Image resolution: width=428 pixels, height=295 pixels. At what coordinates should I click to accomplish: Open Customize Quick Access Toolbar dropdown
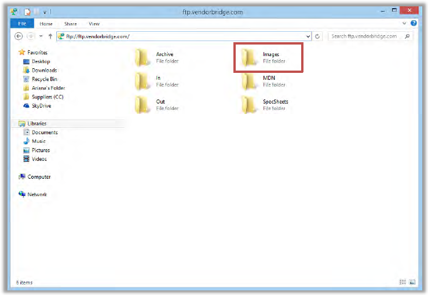point(45,12)
